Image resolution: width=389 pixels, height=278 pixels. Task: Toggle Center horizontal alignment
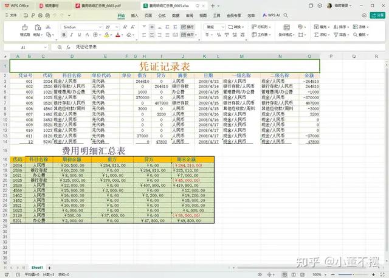coord(152,35)
